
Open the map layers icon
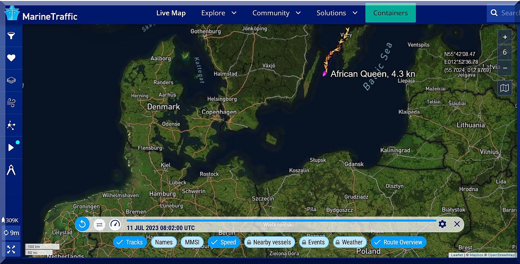pyautogui.click(x=11, y=80)
